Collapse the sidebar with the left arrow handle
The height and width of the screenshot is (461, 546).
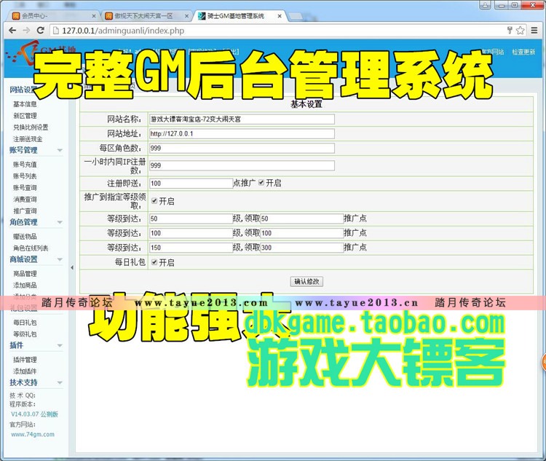click(x=72, y=267)
